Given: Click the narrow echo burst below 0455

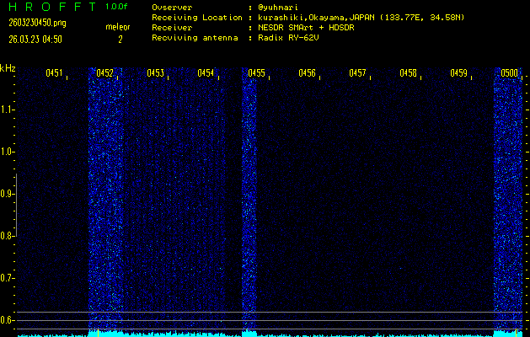Looking at the screenshot, I should [249, 202].
